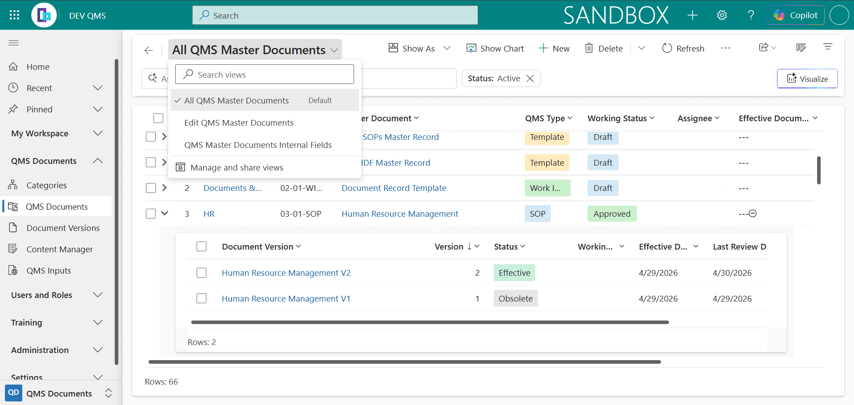Click the DEV QMS app logo
Image resolution: width=854 pixels, height=405 pixels.
(x=44, y=15)
